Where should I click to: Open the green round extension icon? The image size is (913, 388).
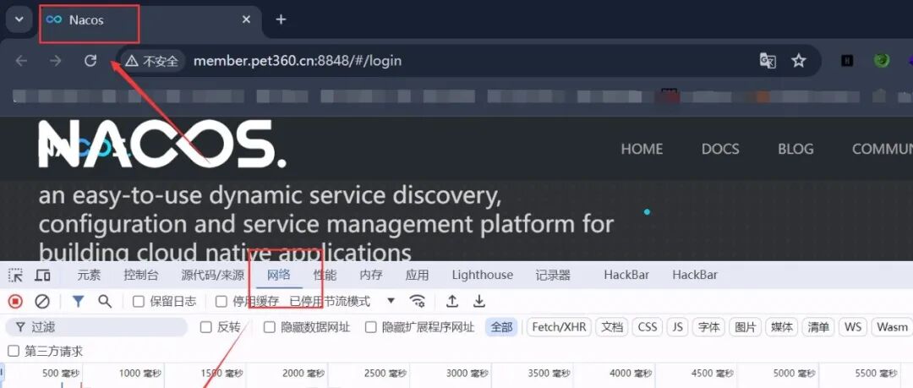click(x=882, y=61)
